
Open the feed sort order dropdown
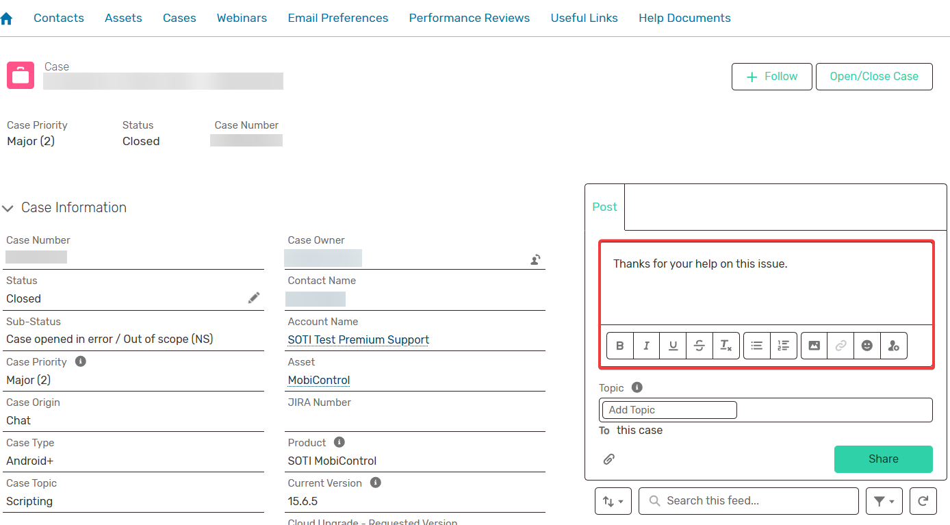[613, 500]
